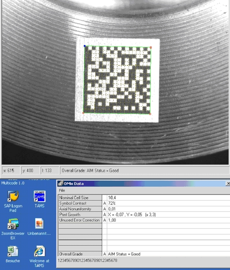The height and width of the screenshot is (270, 230).
Task: Select the 1,00 unused error correction value
Action: coord(112,220)
